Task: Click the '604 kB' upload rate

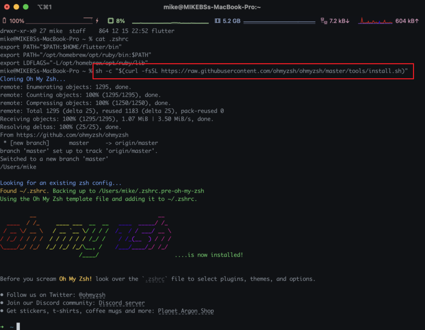Action: coord(407,21)
